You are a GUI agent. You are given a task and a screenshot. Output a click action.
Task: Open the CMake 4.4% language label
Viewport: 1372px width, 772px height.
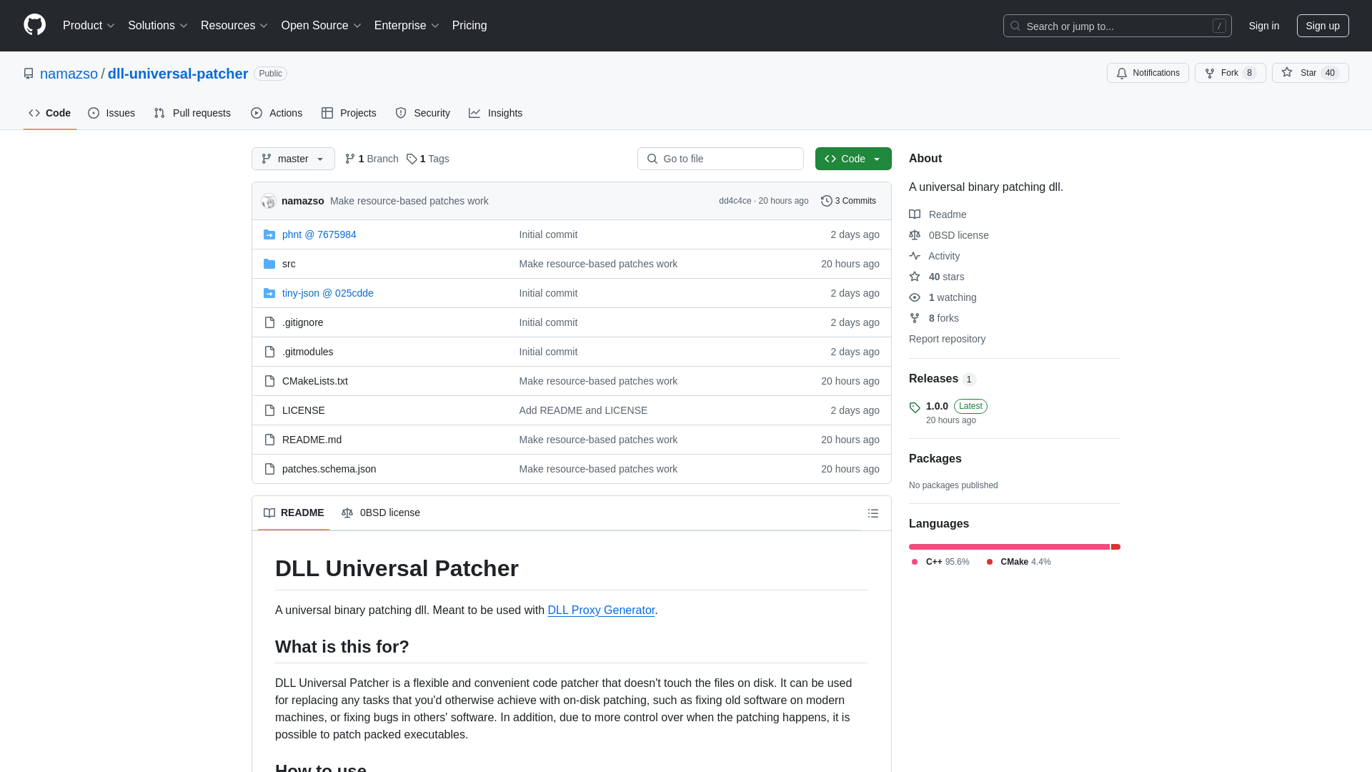coord(1018,562)
